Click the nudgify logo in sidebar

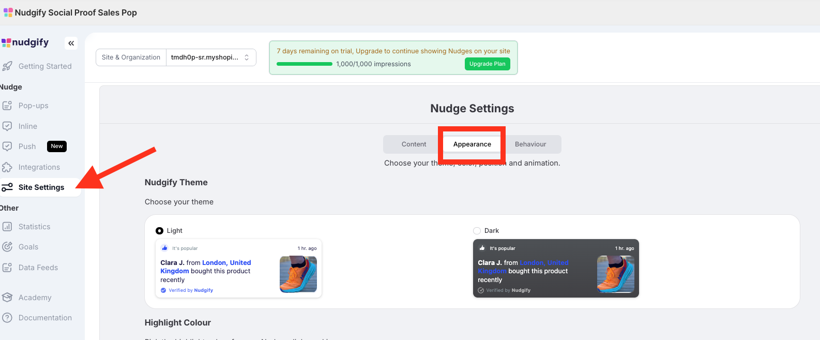25,42
